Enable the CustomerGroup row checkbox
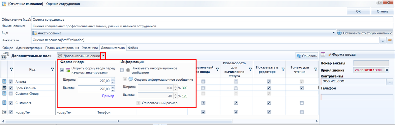This screenshot has height=125, width=395. (x=11, y=94)
